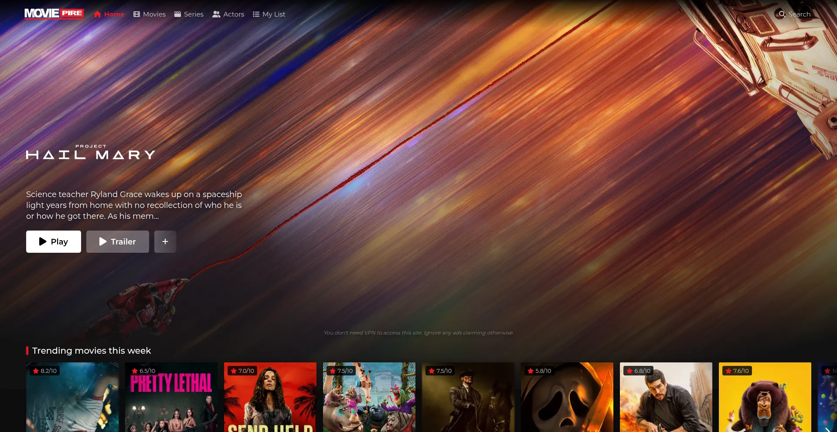
Task: Click the "You don't need VPN" notice
Action: point(418,333)
